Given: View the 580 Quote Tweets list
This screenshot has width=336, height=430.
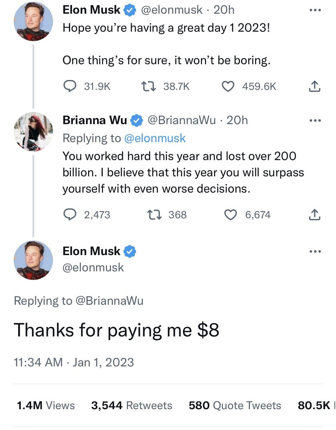Looking at the screenshot, I should (235, 405).
